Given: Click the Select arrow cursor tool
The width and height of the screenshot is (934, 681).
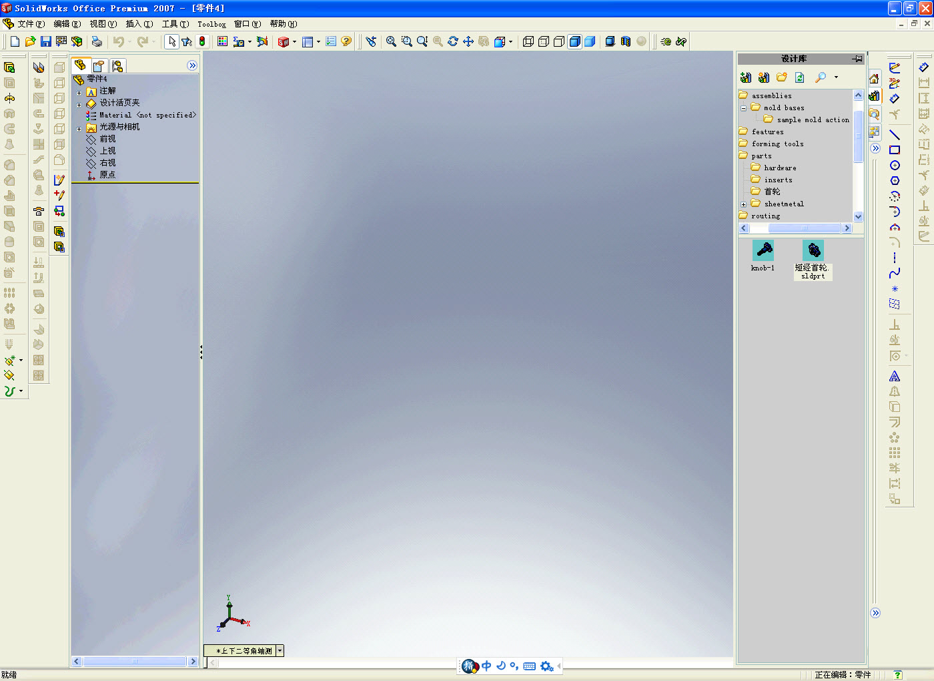Looking at the screenshot, I should point(171,41).
